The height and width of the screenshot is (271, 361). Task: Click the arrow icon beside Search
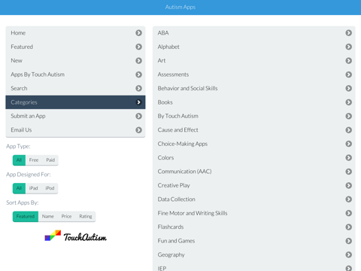tap(138, 88)
